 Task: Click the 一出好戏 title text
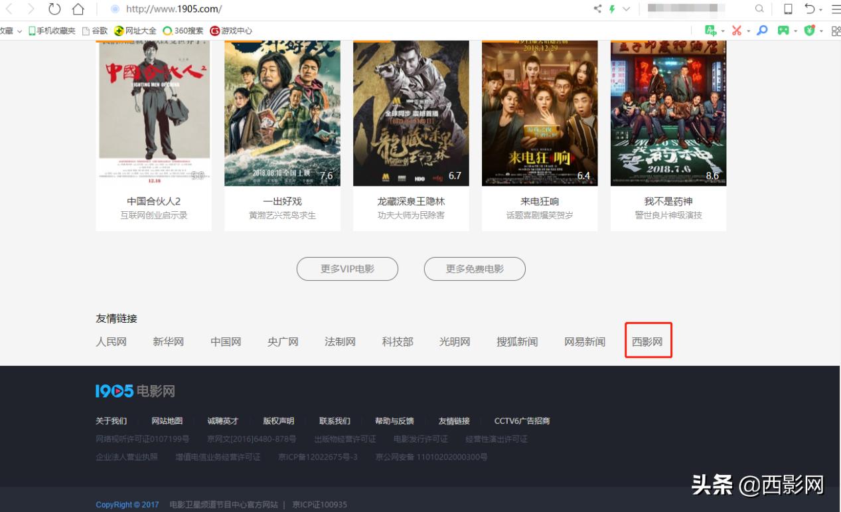pos(282,201)
